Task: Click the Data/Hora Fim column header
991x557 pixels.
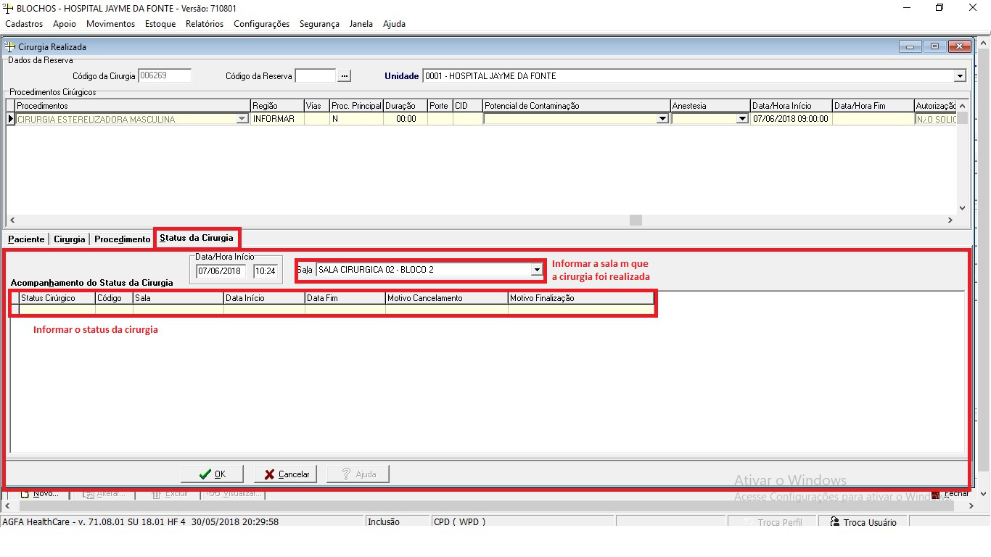Action: (x=873, y=106)
